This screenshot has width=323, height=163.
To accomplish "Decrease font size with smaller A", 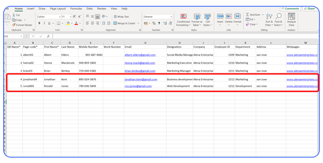I will (79, 17).
